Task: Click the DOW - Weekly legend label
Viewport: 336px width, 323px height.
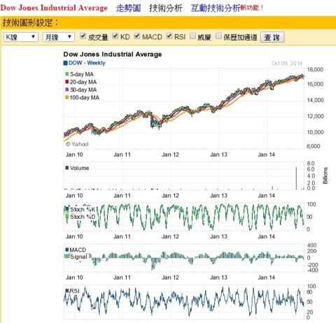Action: point(87,63)
